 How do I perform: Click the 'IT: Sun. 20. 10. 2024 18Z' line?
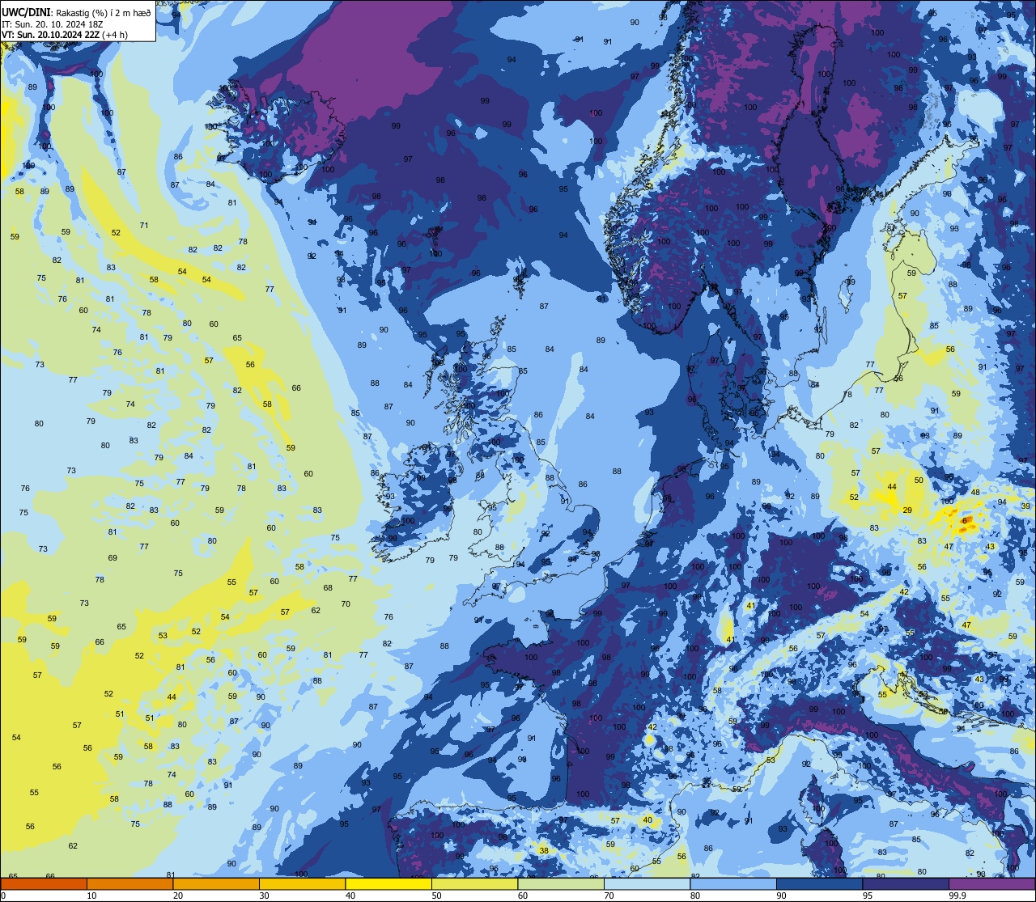51,24
